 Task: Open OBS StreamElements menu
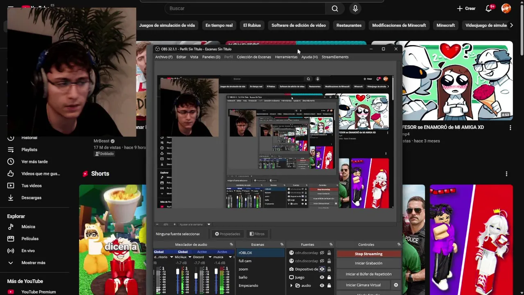tap(335, 57)
